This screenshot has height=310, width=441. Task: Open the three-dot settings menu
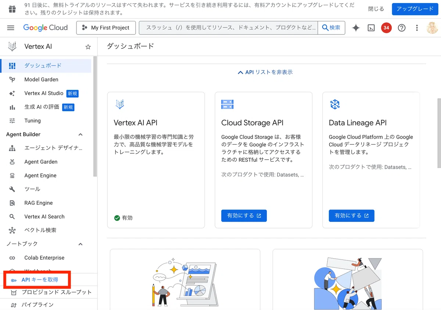pyautogui.click(x=417, y=28)
